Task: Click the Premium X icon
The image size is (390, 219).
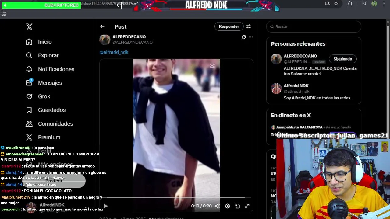Action: click(29, 137)
